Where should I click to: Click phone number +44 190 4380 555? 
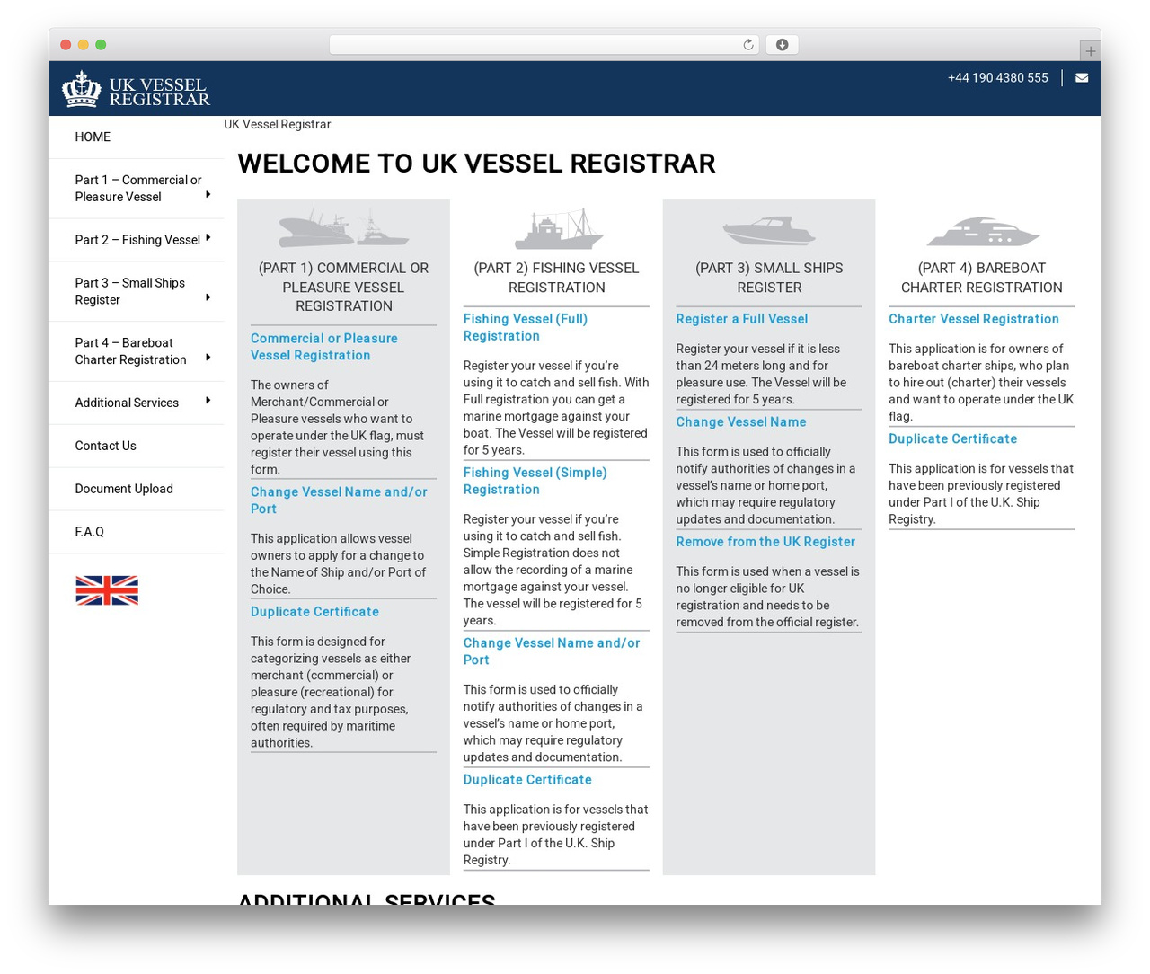point(998,78)
